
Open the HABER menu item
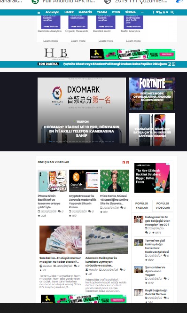[69, 12]
